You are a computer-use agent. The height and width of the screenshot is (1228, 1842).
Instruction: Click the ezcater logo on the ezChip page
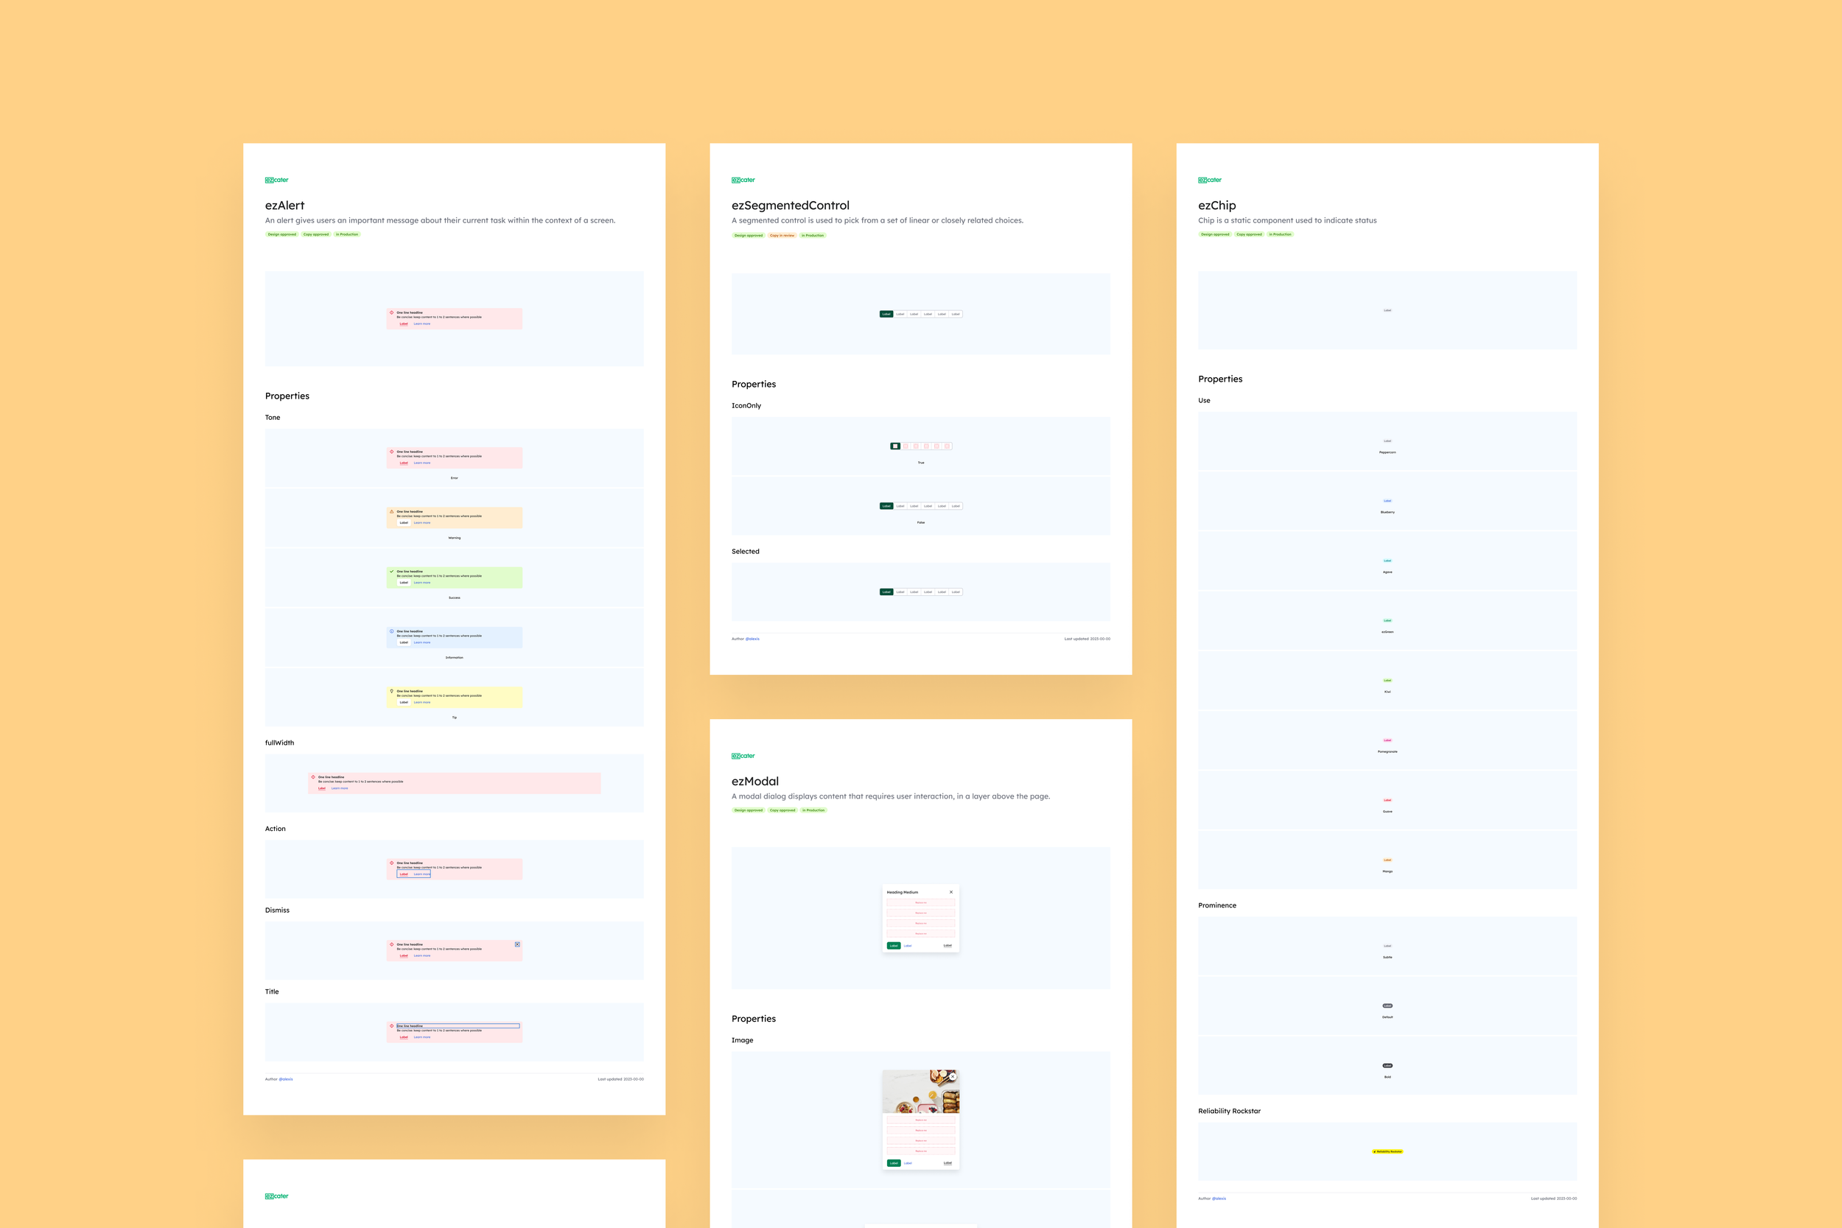pos(1210,180)
